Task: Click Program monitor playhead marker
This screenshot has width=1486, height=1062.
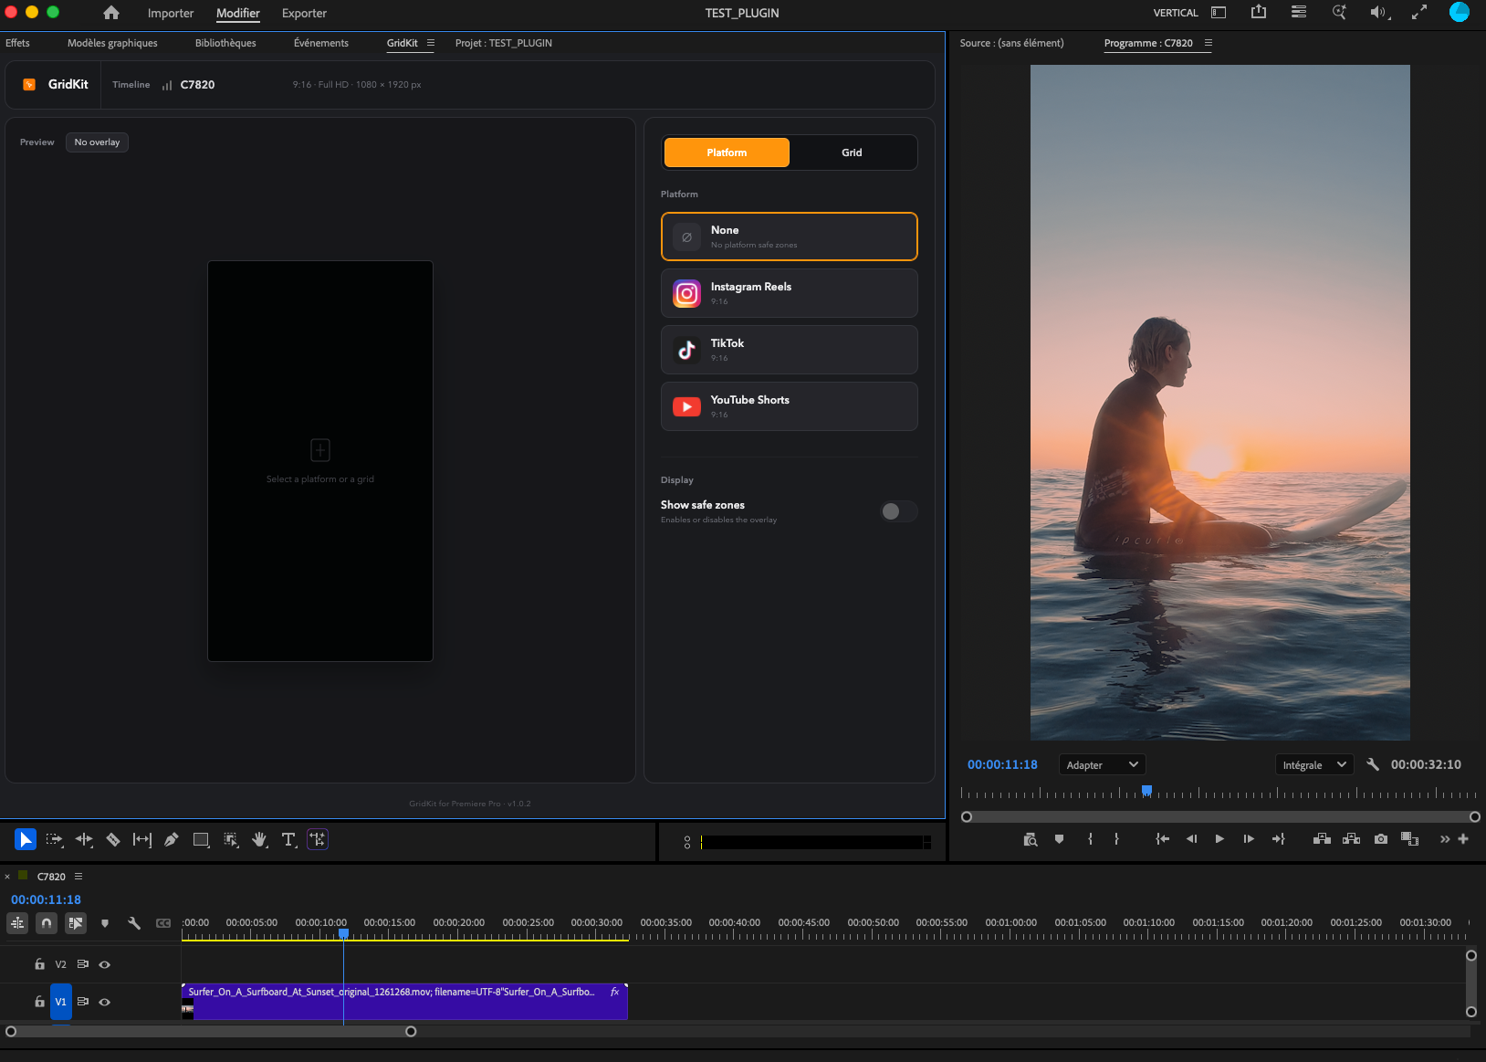Action: coord(1147,790)
